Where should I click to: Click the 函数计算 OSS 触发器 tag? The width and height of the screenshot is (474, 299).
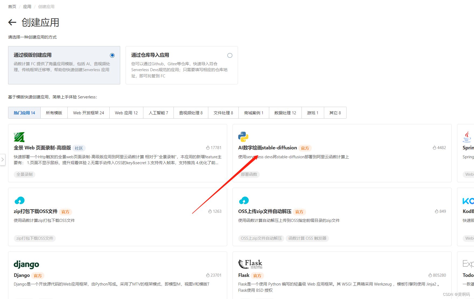(x=307, y=238)
